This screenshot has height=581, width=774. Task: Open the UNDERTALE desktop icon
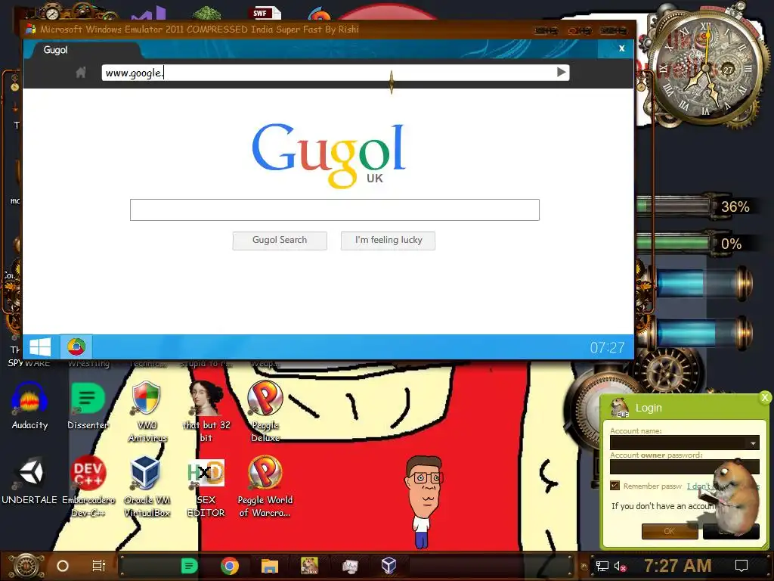tap(29, 480)
